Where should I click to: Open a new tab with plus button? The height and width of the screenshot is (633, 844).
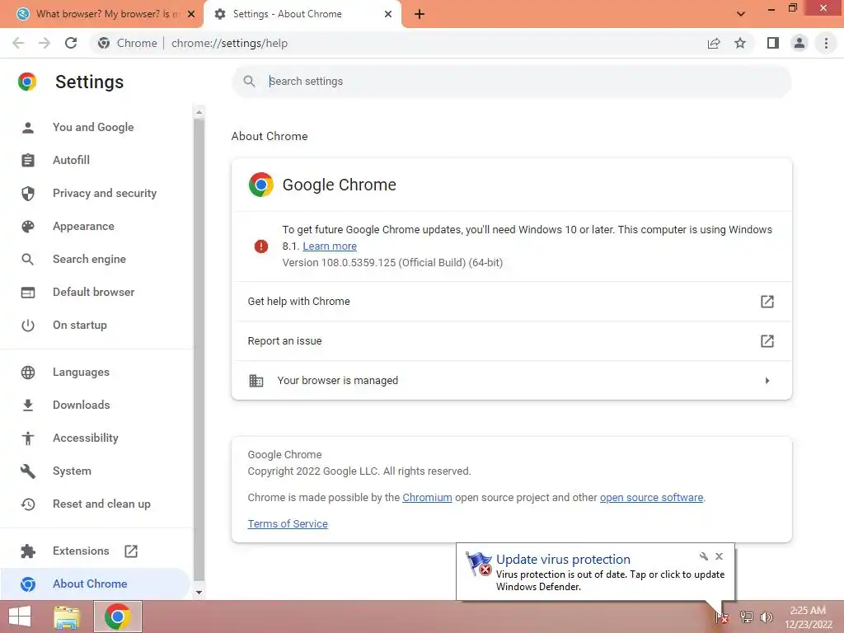[420, 14]
